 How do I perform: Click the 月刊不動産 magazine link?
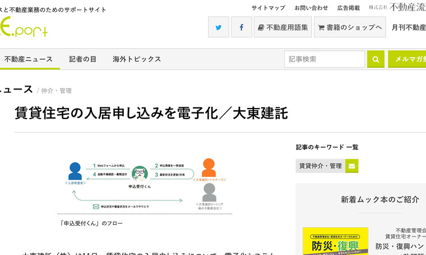click(409, 27)
